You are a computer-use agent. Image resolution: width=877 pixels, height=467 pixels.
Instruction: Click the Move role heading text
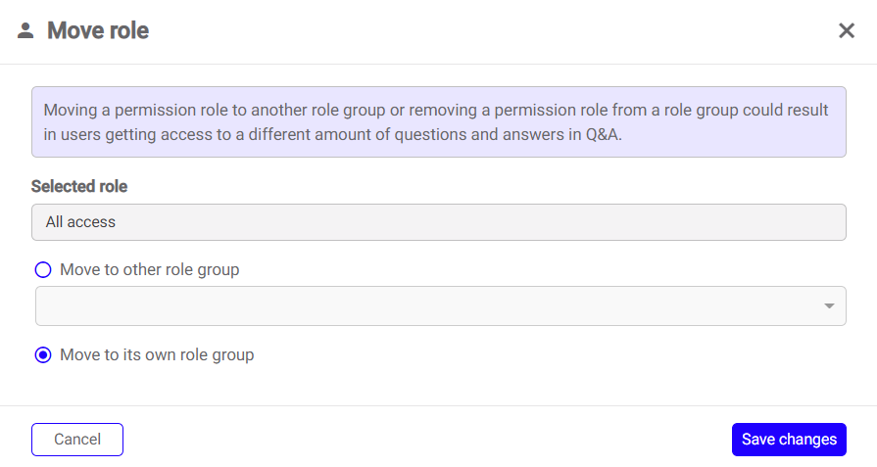[98, 30]
